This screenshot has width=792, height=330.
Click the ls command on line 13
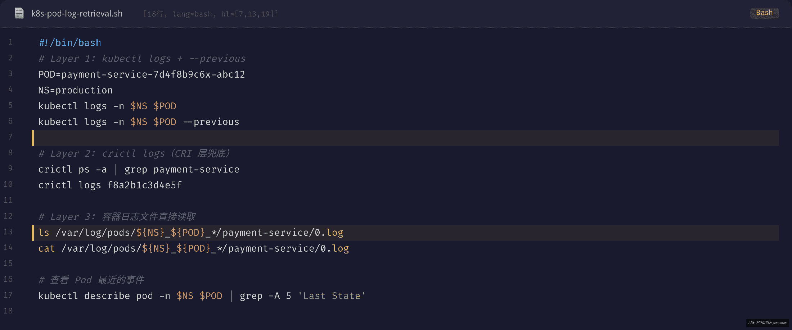[44, 233]
